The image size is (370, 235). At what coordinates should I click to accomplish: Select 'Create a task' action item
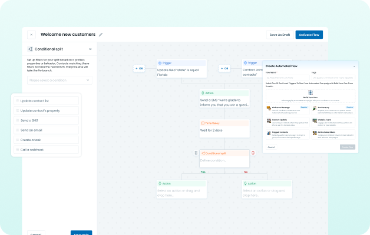point(46,140)
